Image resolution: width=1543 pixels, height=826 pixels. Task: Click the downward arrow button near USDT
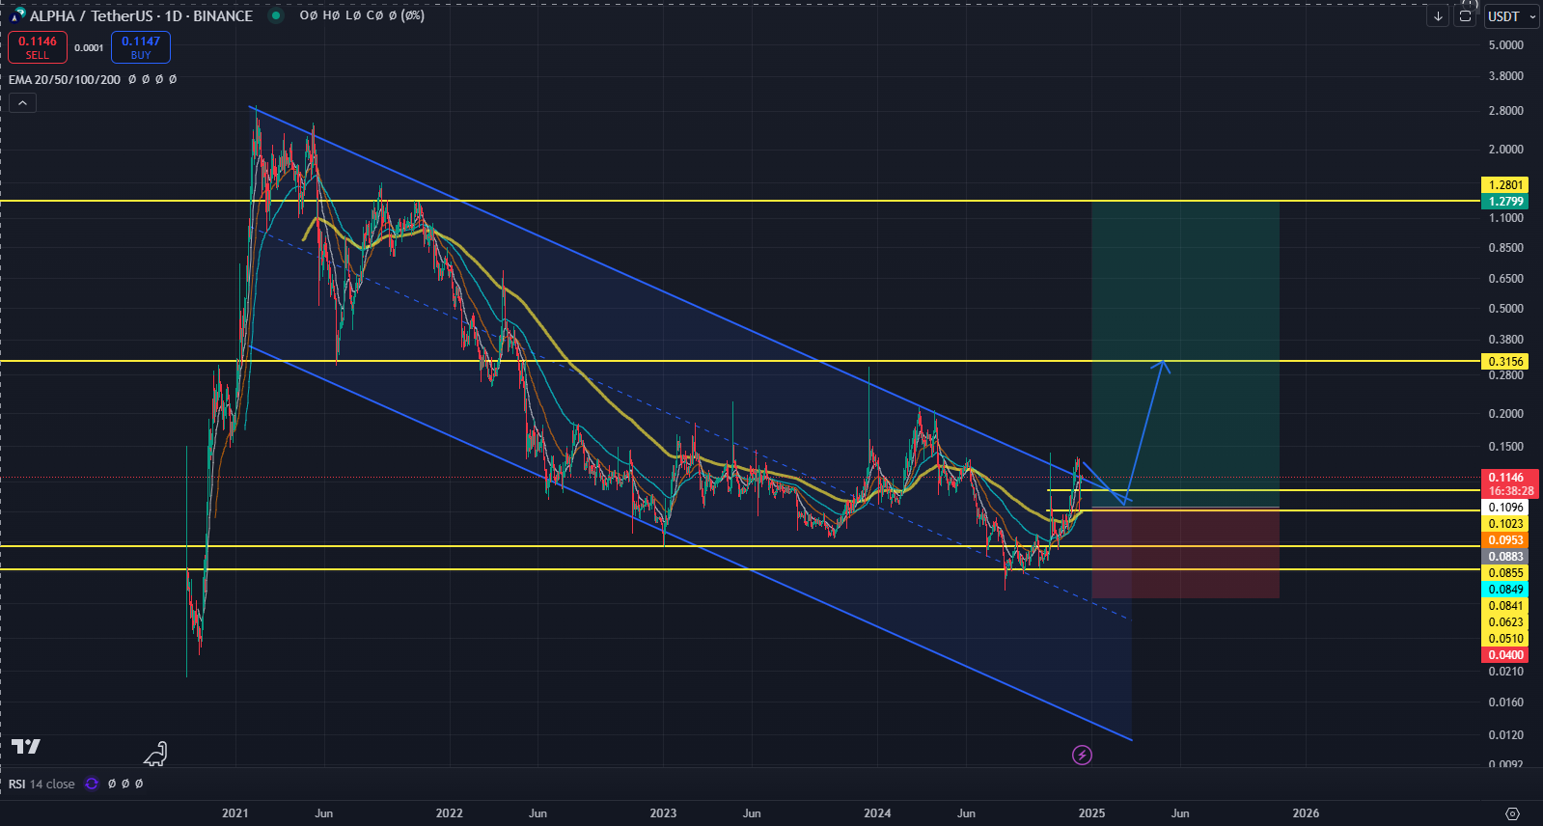(x=1438, y=16)
